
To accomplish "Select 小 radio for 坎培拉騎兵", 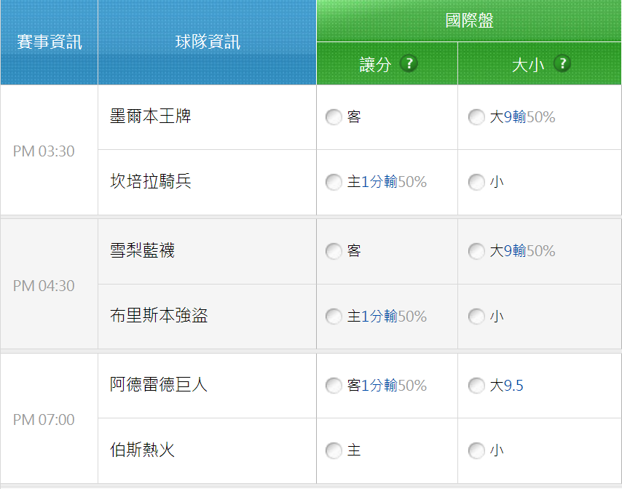I will click(476, 182).
